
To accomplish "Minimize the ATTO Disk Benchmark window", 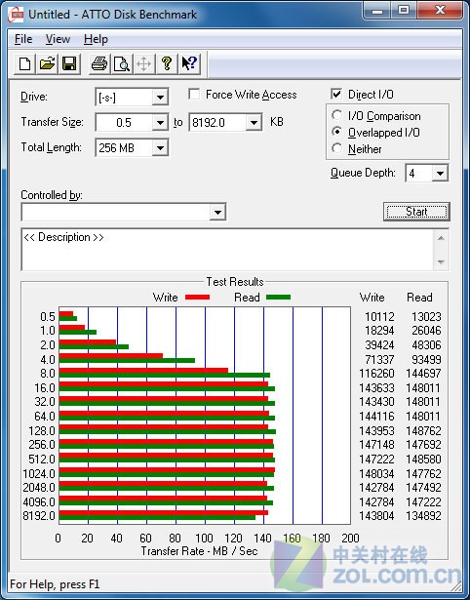I will [x=377, y=11].
